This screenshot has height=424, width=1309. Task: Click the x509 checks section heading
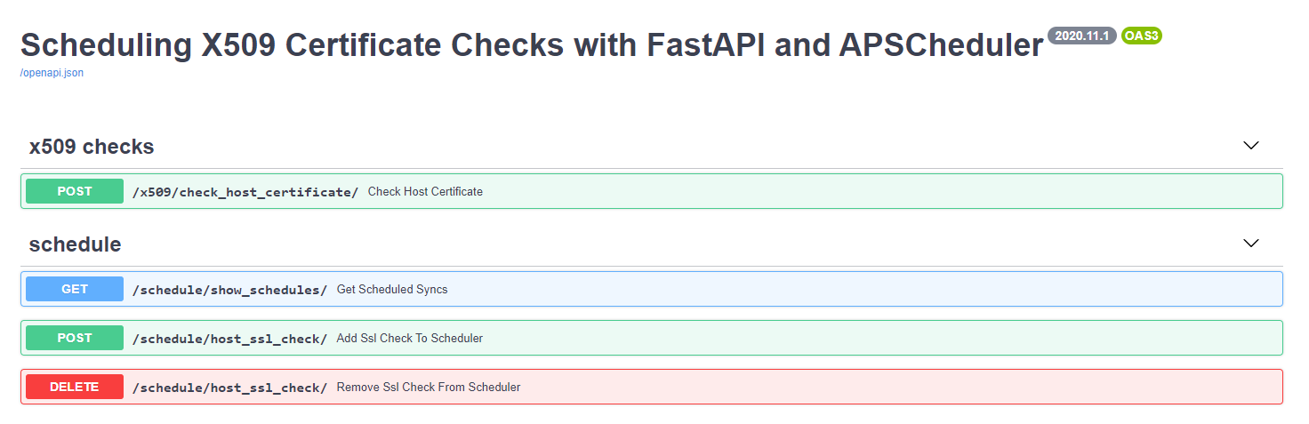(x=92, y=147)
